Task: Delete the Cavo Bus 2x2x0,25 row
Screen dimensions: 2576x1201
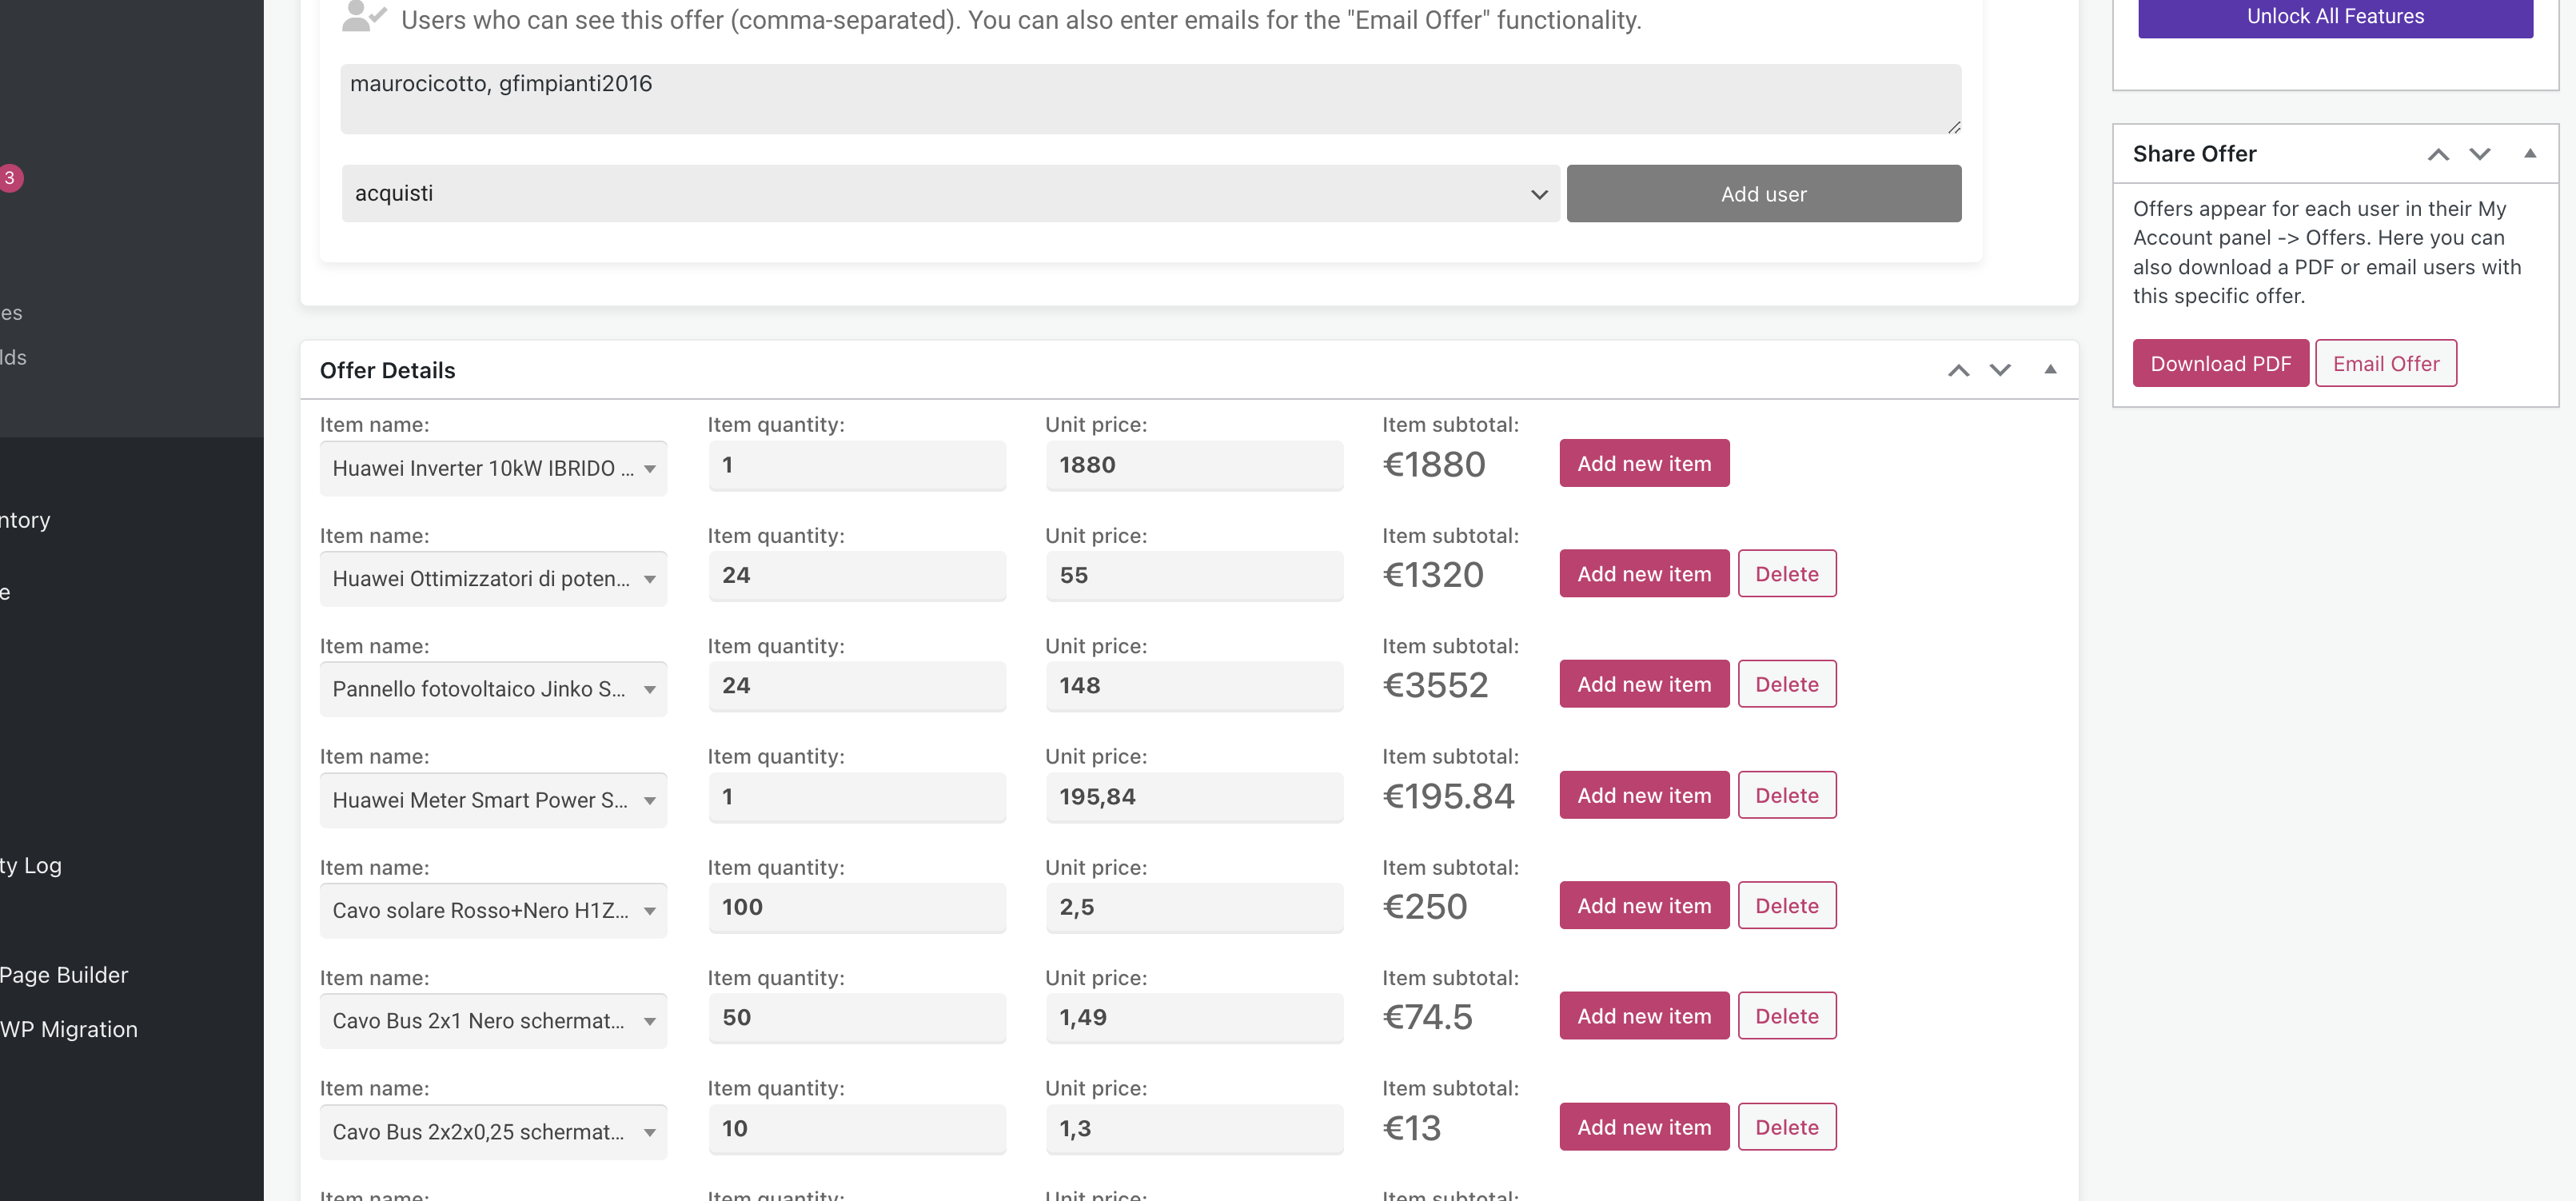Action: [1787, 1127]
